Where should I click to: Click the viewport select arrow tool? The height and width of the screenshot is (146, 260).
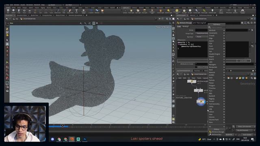pos(7,40)
